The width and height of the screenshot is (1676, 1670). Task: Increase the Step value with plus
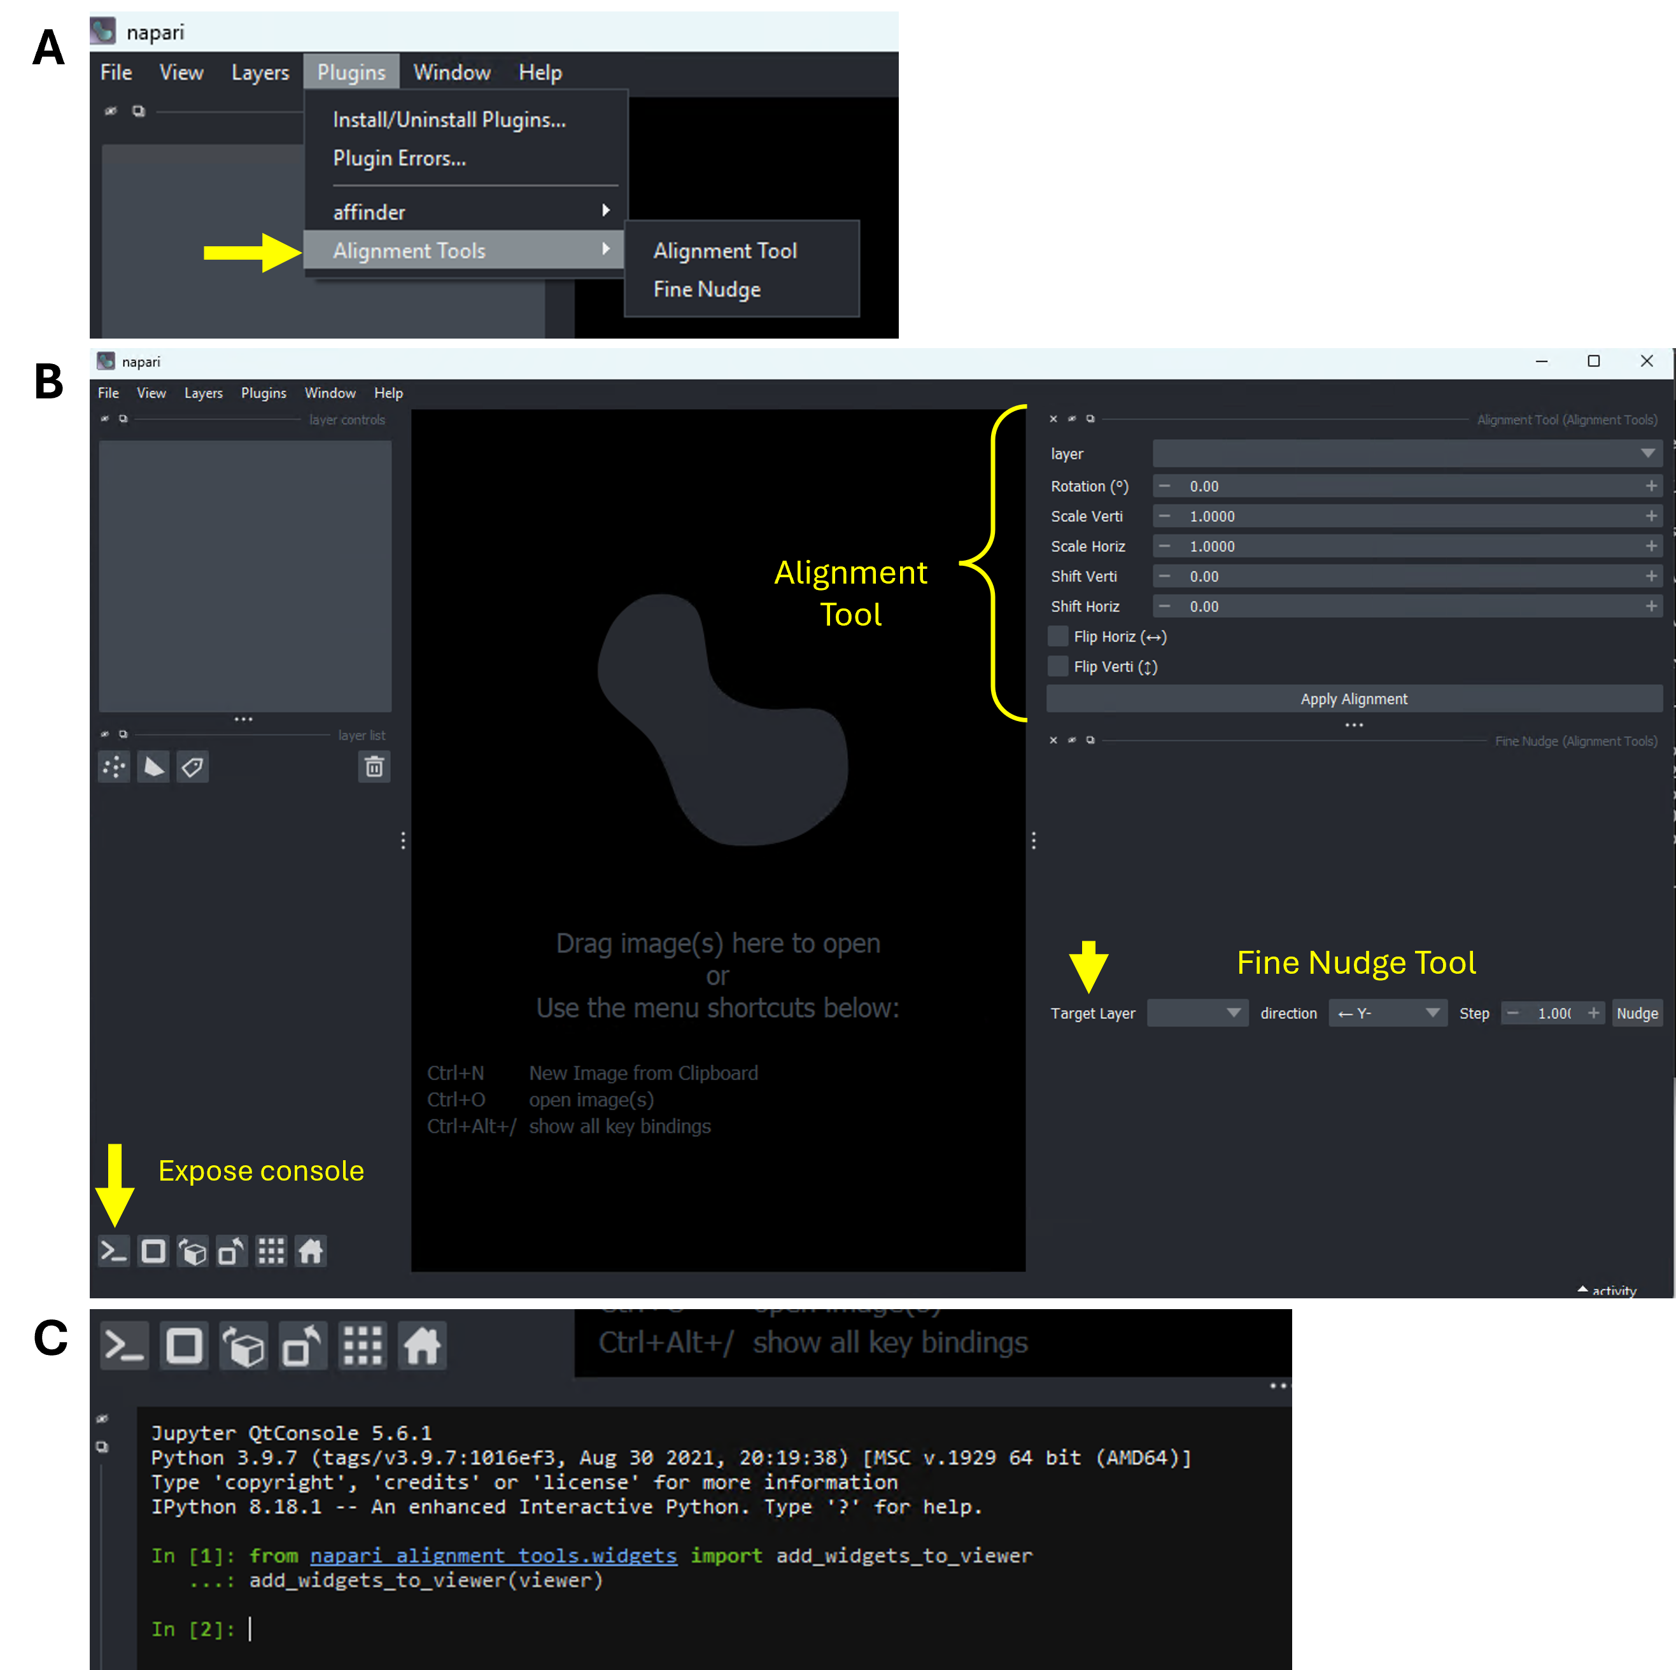click(x=1594, y=1013)
